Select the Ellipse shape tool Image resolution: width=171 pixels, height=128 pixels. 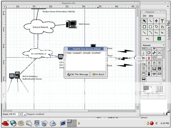pos(150,27)
